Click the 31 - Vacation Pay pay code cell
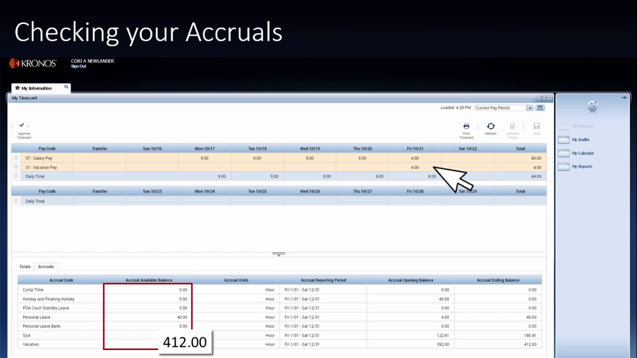Viewport: 637px width, 358px height. point(47,168)
